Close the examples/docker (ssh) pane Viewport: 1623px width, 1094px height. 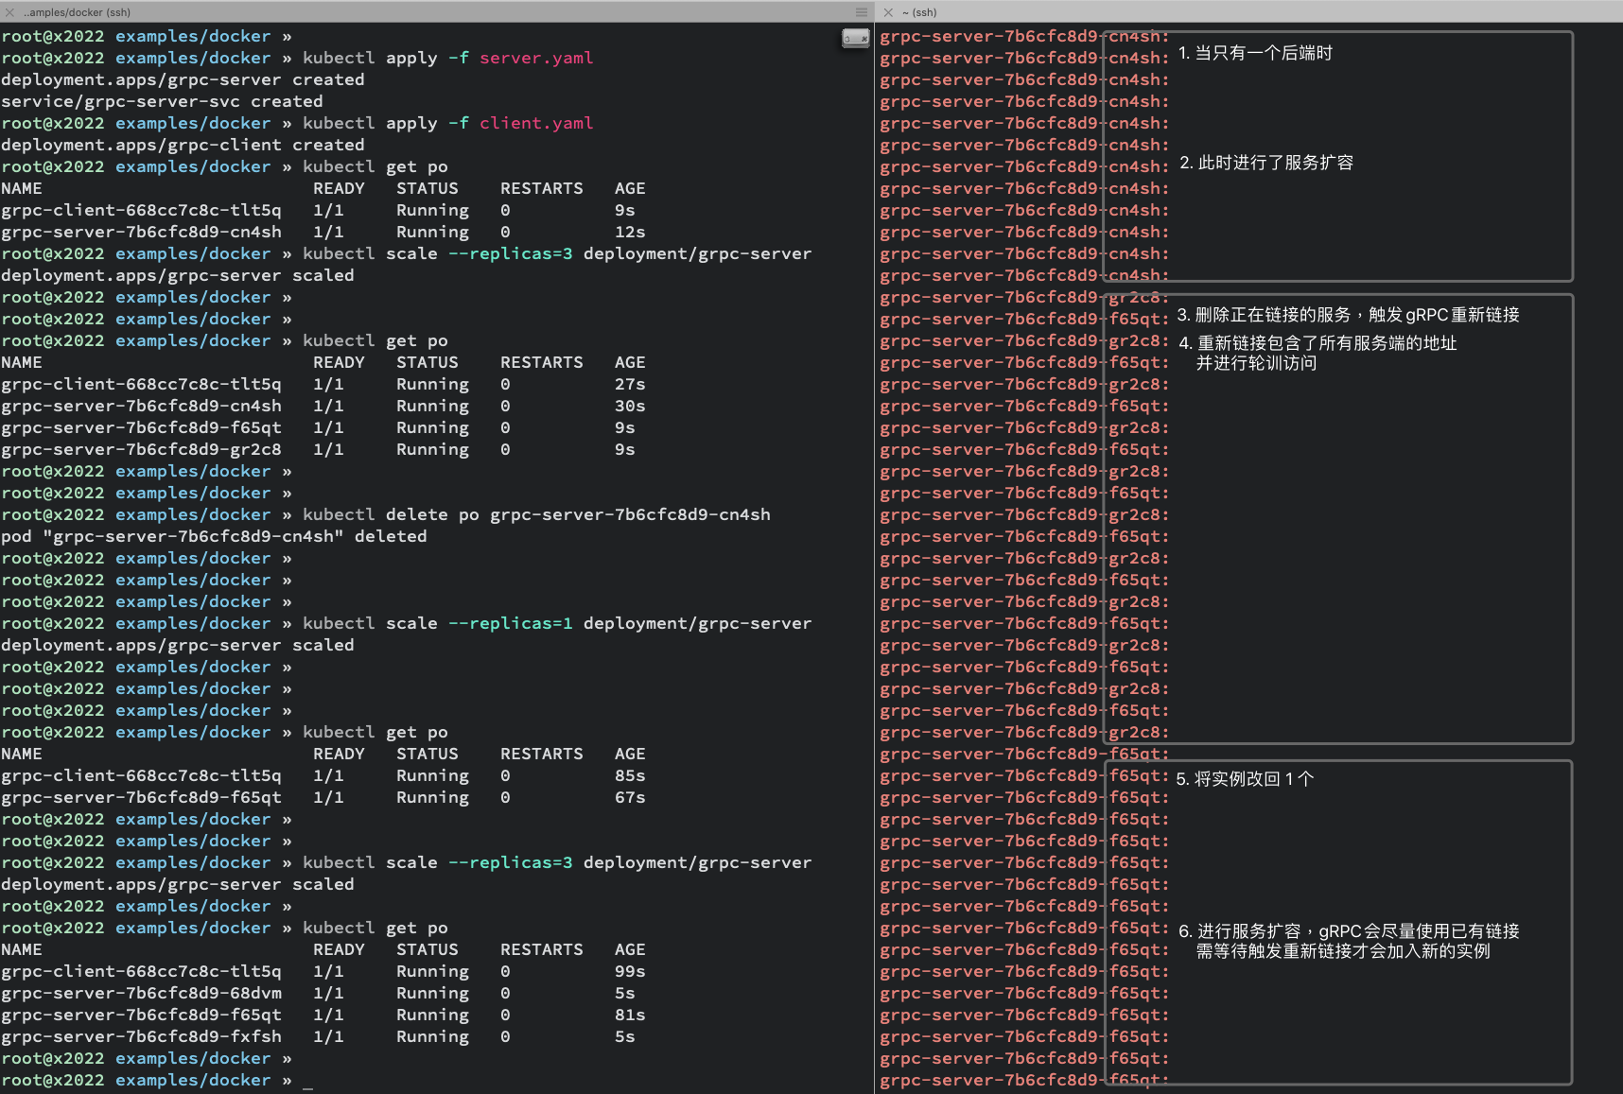coord(9,12)
